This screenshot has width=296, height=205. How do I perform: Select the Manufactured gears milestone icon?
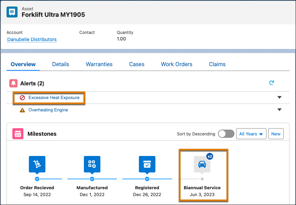pyautogui.click(x=92, y=164)
